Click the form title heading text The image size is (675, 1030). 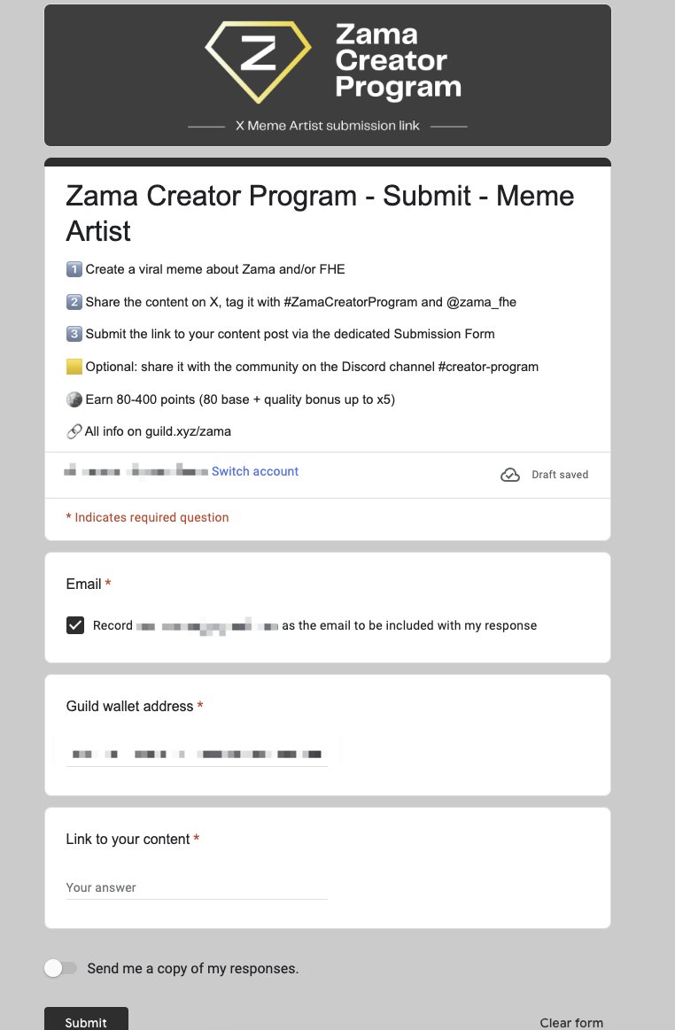[320, 213]
